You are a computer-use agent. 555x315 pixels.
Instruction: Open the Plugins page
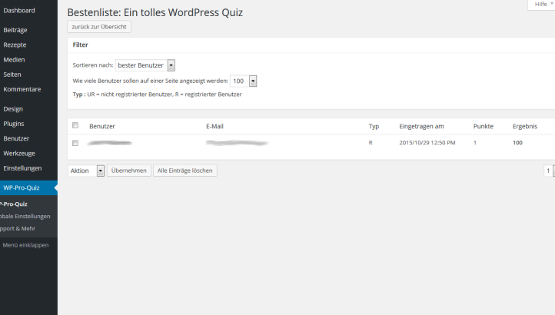pyautogui.click(x=14, y=124)
